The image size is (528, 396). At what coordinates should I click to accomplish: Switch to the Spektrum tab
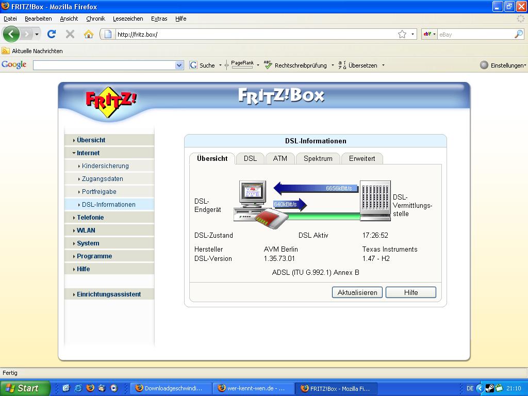(x=318, y=159)
